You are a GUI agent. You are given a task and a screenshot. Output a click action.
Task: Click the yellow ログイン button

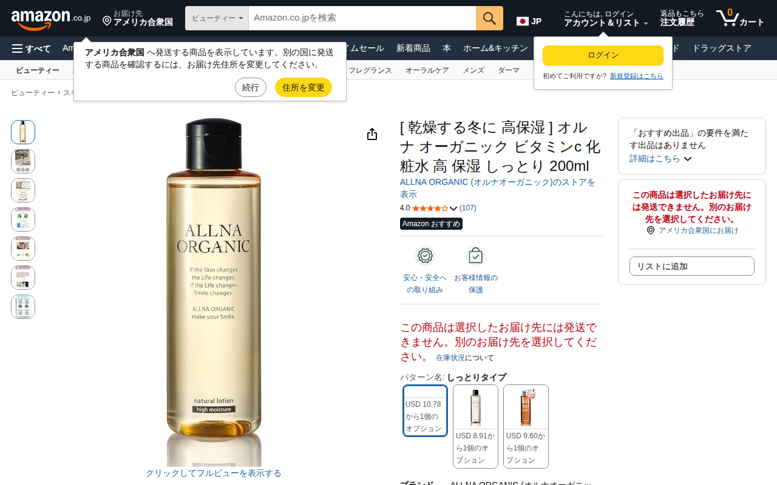(603, 55)
